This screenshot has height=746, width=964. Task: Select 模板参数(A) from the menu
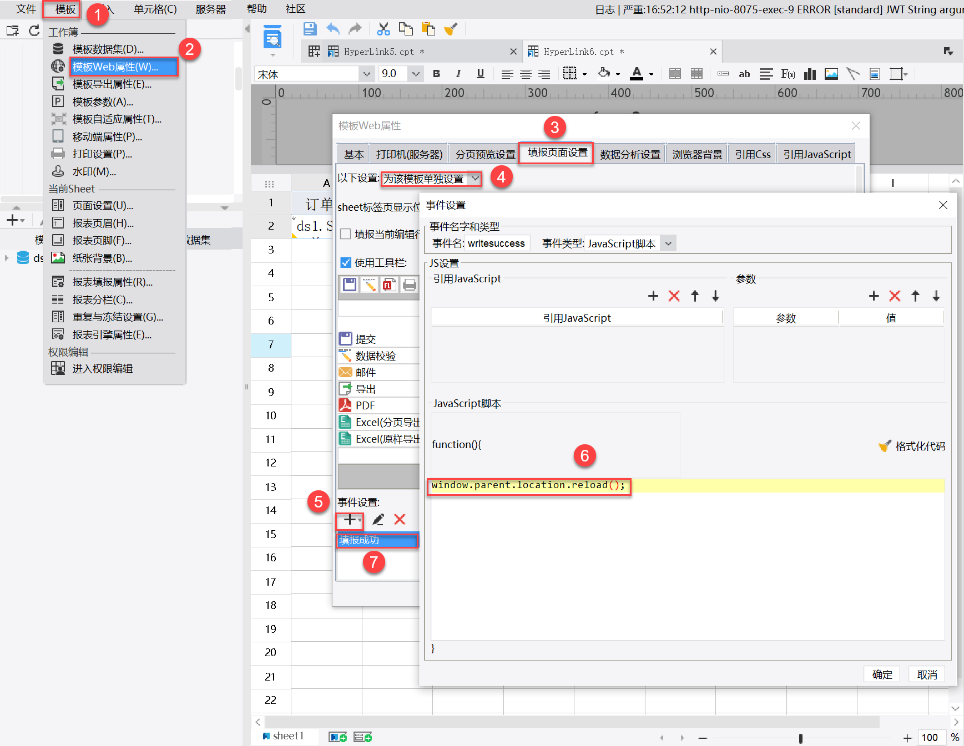[103, 102]
